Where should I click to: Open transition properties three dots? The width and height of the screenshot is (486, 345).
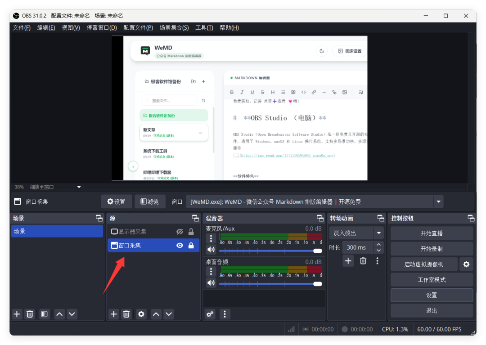tap(377, 261)
